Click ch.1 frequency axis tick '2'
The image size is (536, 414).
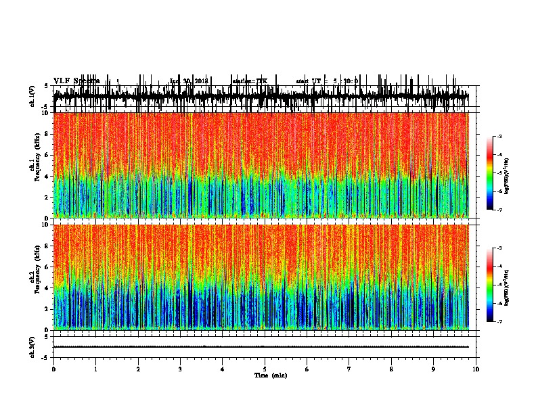point(47,197)
